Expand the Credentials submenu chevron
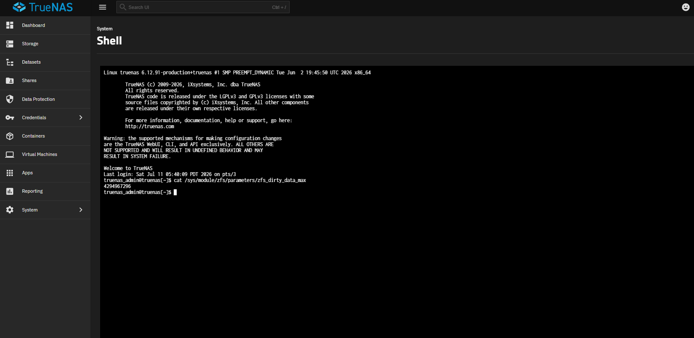This screenshot has height=338, width=694. coord(81,118)
